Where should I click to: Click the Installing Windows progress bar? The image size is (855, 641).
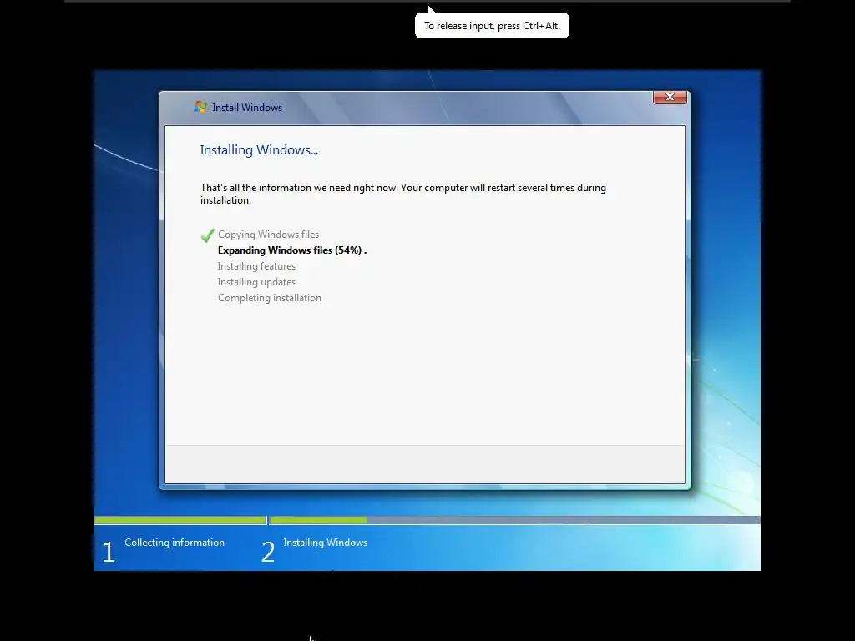pos(514,520)
